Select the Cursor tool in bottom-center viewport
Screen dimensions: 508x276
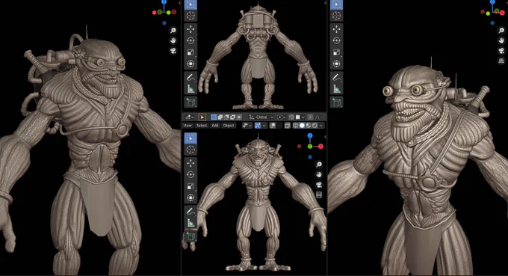(x=190, y=150)
